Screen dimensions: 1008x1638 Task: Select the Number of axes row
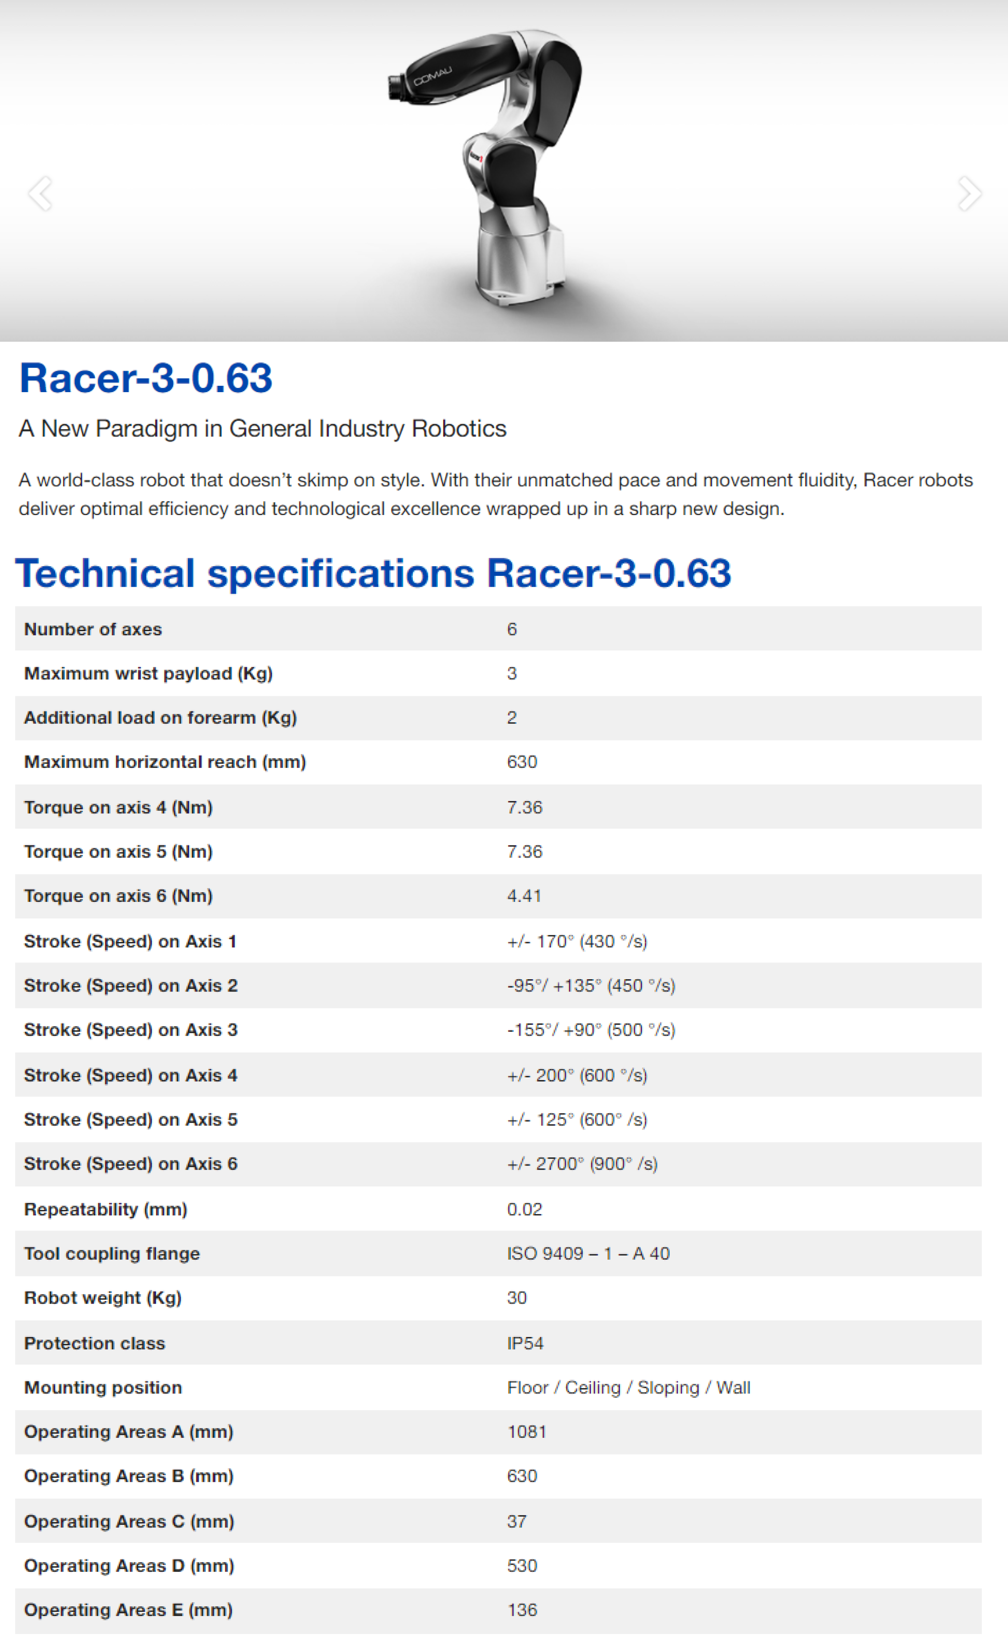(x=93, y=629)
